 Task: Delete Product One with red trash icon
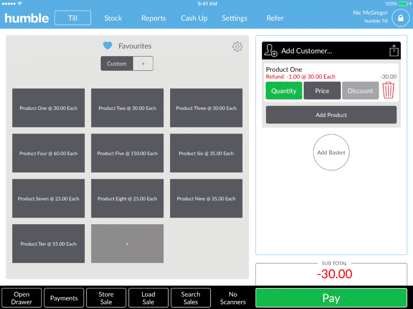coord(388,90)
